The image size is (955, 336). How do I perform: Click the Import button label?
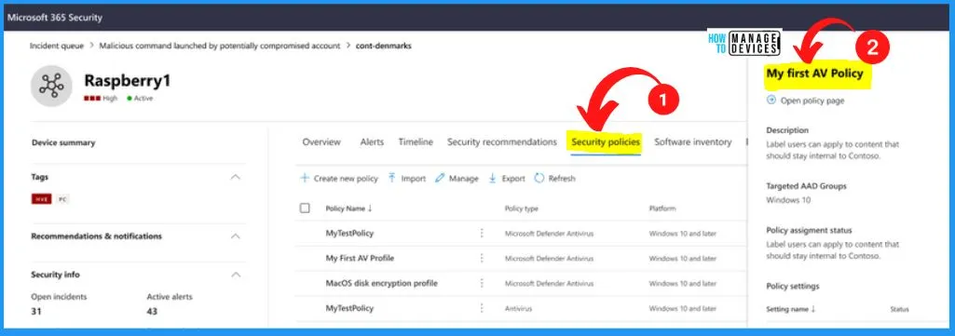point(414,179)
